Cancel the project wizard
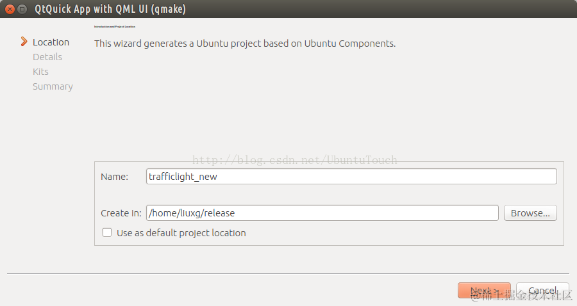577x306 pixels. [x=542, y=291]
